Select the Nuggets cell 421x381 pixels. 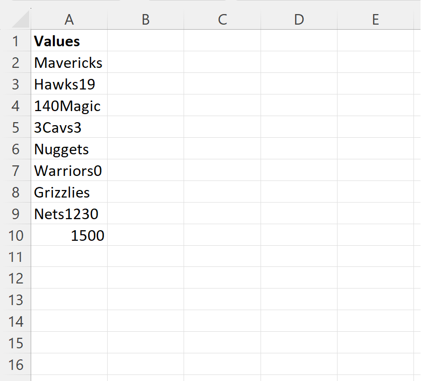(69, 149)
